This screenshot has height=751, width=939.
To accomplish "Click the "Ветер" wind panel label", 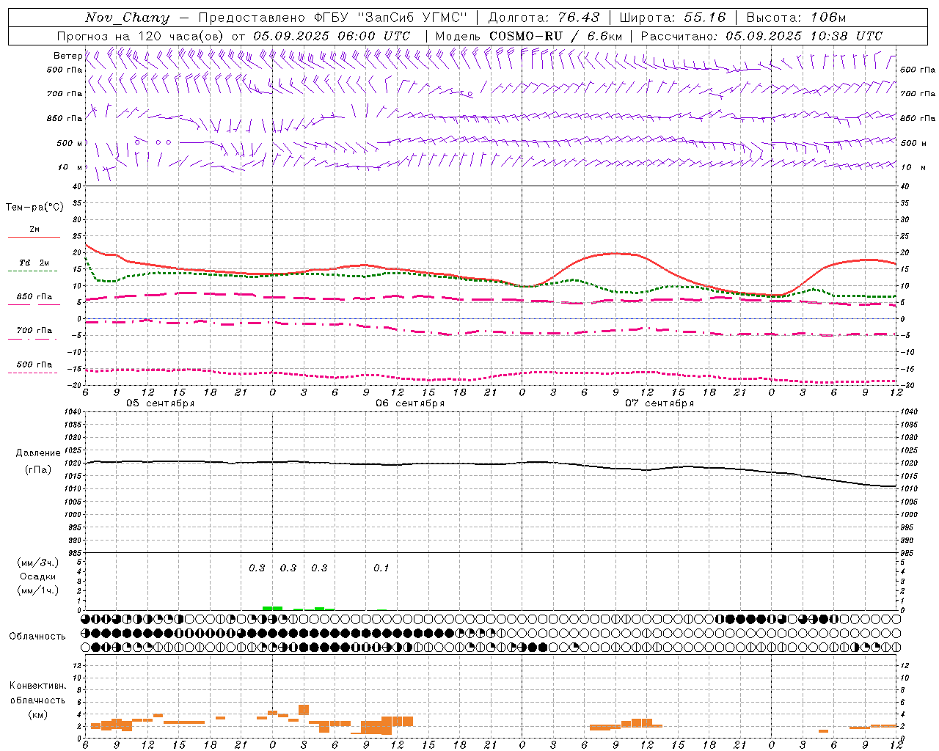I will 67,56.
